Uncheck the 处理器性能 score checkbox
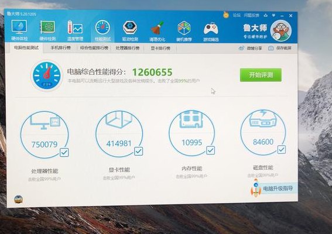 pyautogui.click(x=64, y=152)
